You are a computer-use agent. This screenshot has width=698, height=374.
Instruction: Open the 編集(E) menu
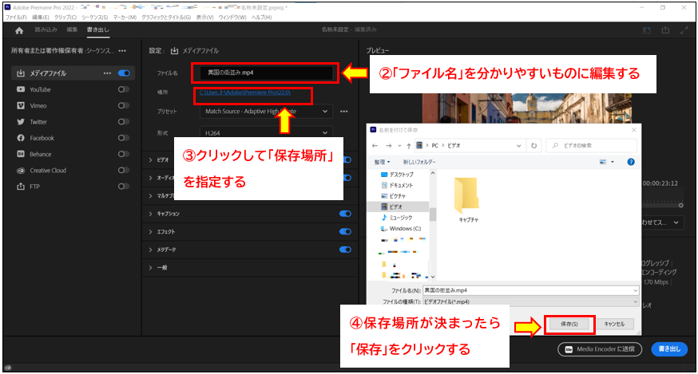[x=41, y=18]
